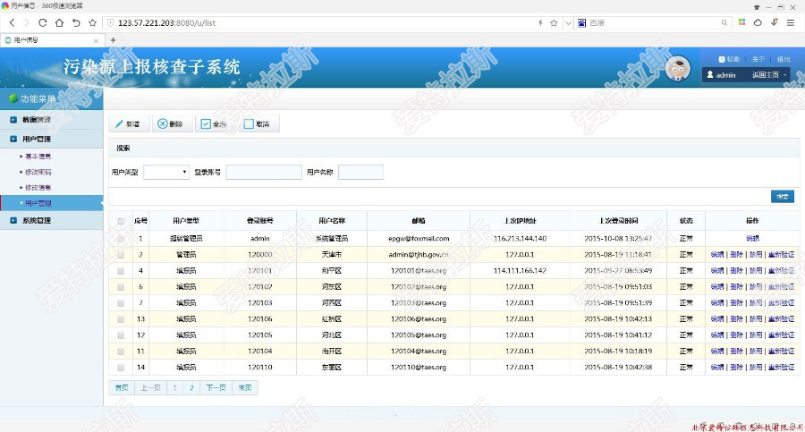Collapse the 用户管理 sidebar section
This screenshot has height=432, width=805.
pos(37,140)
